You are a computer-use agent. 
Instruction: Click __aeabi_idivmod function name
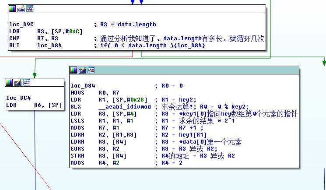click(125, 107)
